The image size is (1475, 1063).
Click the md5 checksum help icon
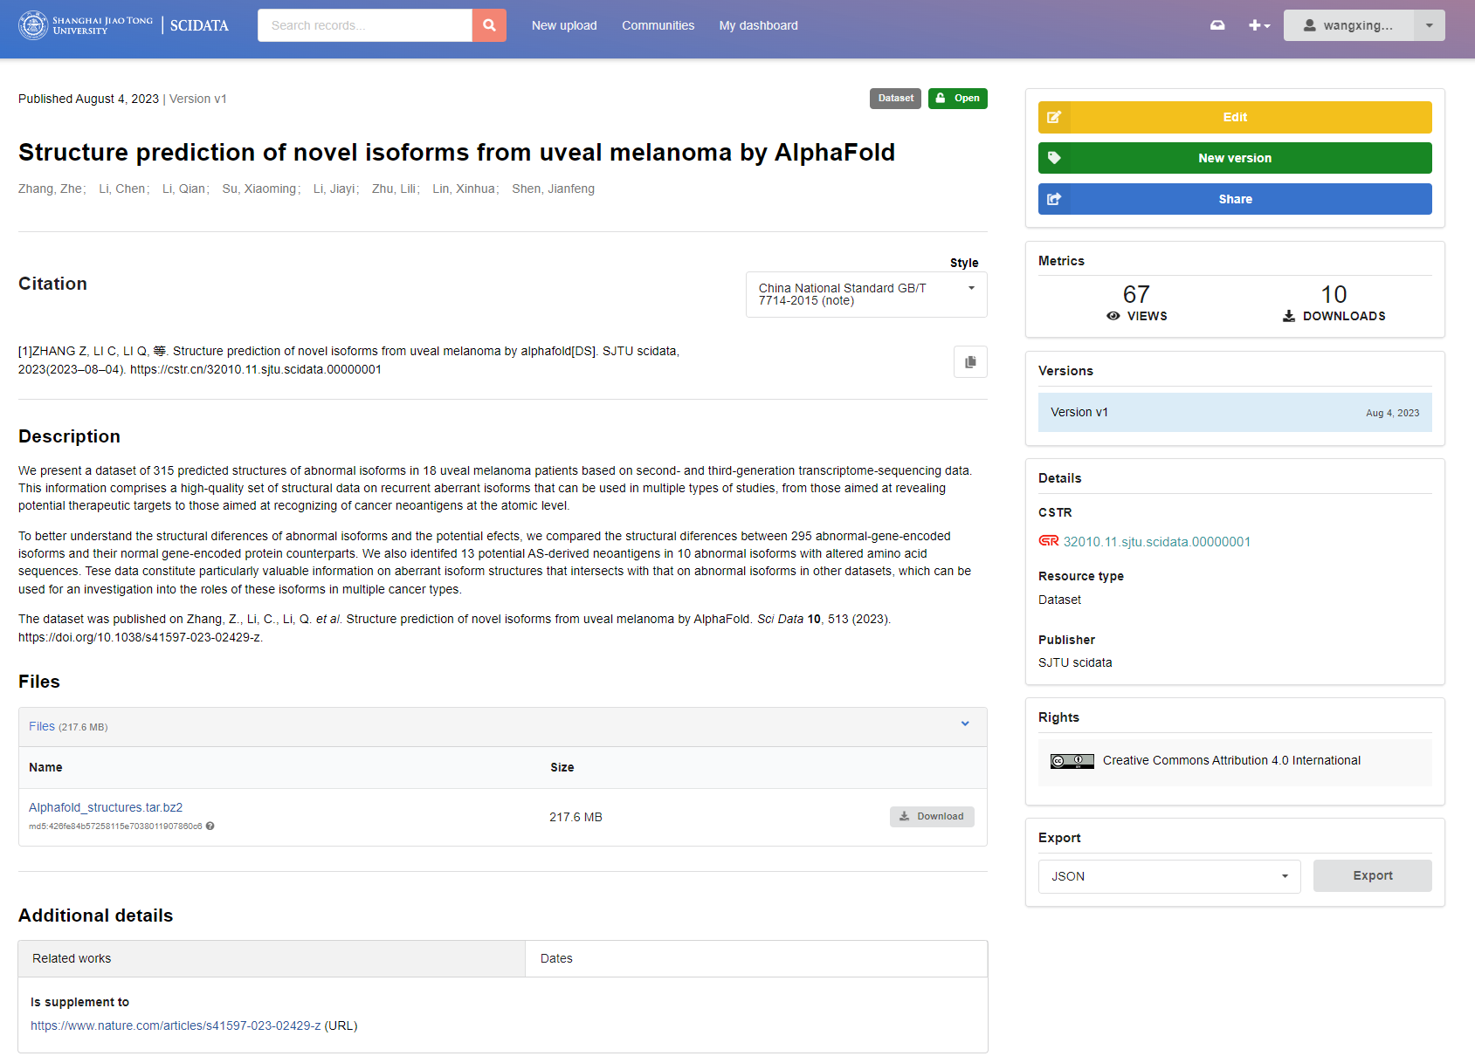pos(210,826)
